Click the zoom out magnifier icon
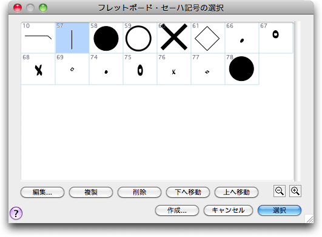The width and height of the screenshot is (322, 237). click(280, 191)
